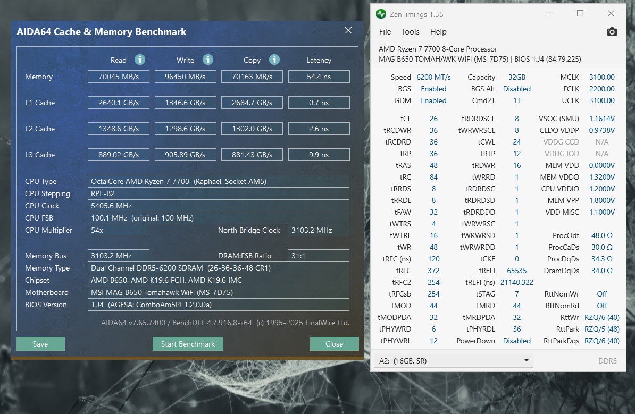Click the Save button in AIDA64
This screenshot has height=414, width=635.
tap(40, 344)
